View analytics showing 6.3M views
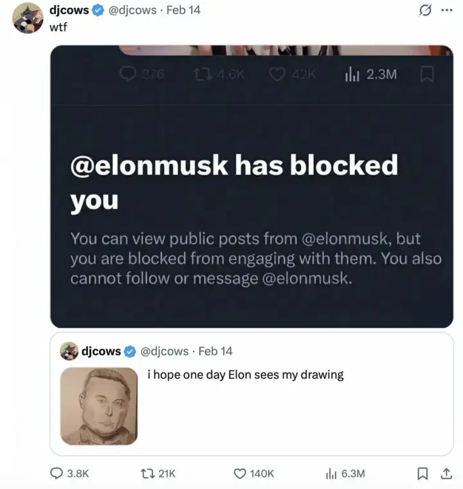The width and height of the screenshot is (463, 489). [332, 474]
